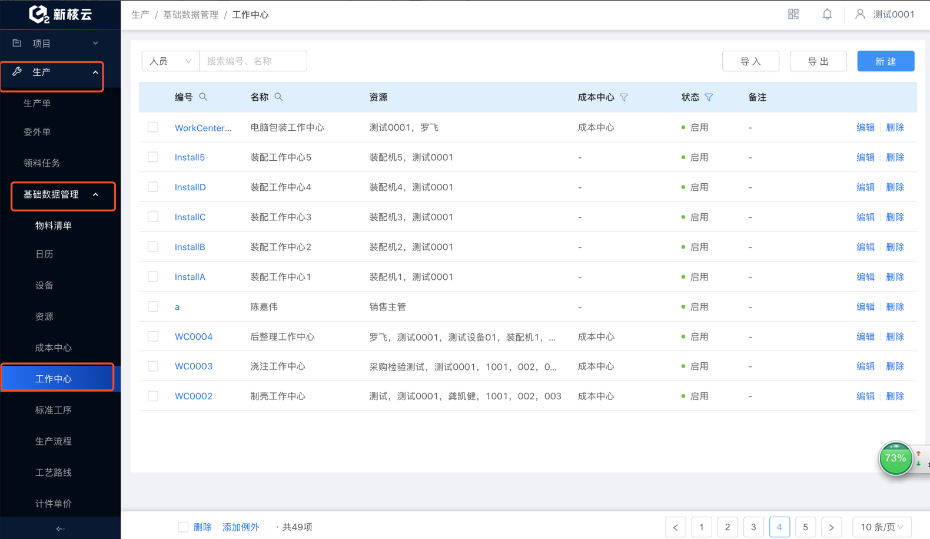Viewport: 930px width, 539px height.
Task: Check the WC0003 row checkbox
Action: [153, 366]
